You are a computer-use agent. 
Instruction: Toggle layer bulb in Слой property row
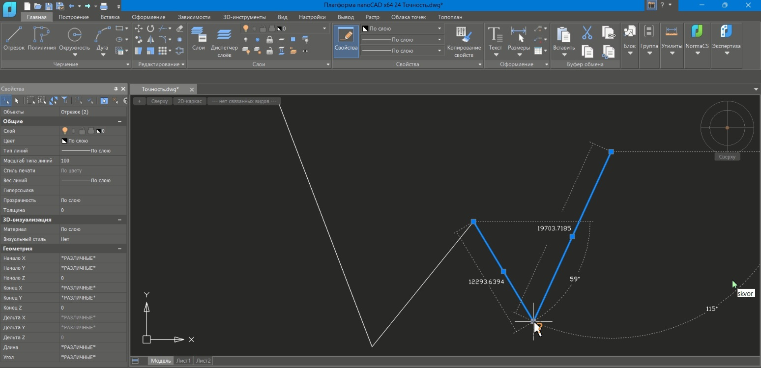coord(64,131)
